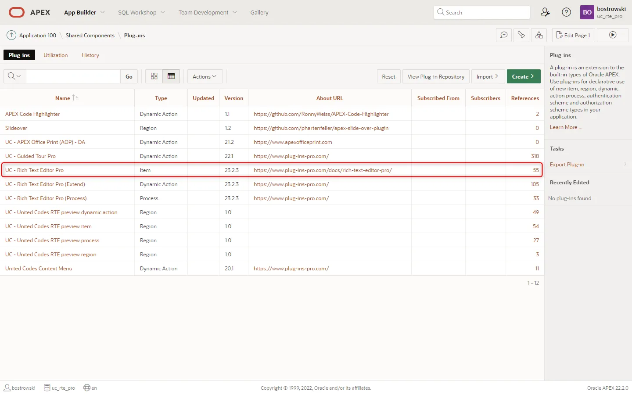The width and height of the screenshot is (632, 395).
Task: Expand the App Builder menu
Action: [x=84, y=12]
